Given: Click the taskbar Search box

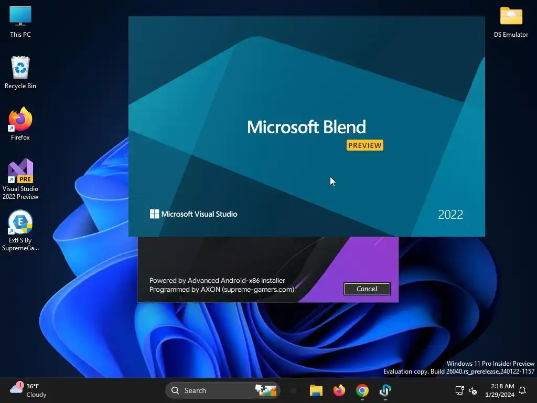Looking at the screenshot, I should point(222,390).
